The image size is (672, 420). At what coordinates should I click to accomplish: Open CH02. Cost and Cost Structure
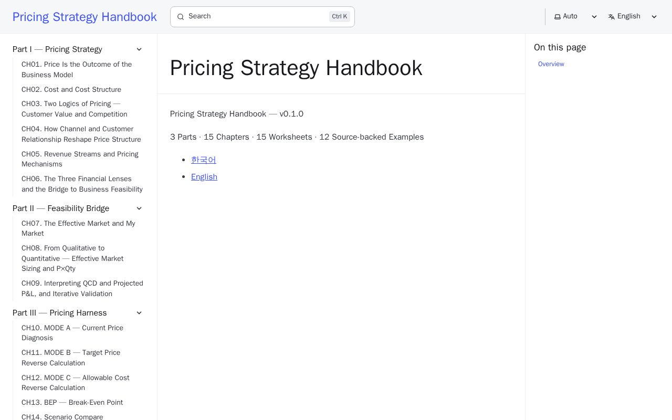pyautogui.click(x=82, y=90)
